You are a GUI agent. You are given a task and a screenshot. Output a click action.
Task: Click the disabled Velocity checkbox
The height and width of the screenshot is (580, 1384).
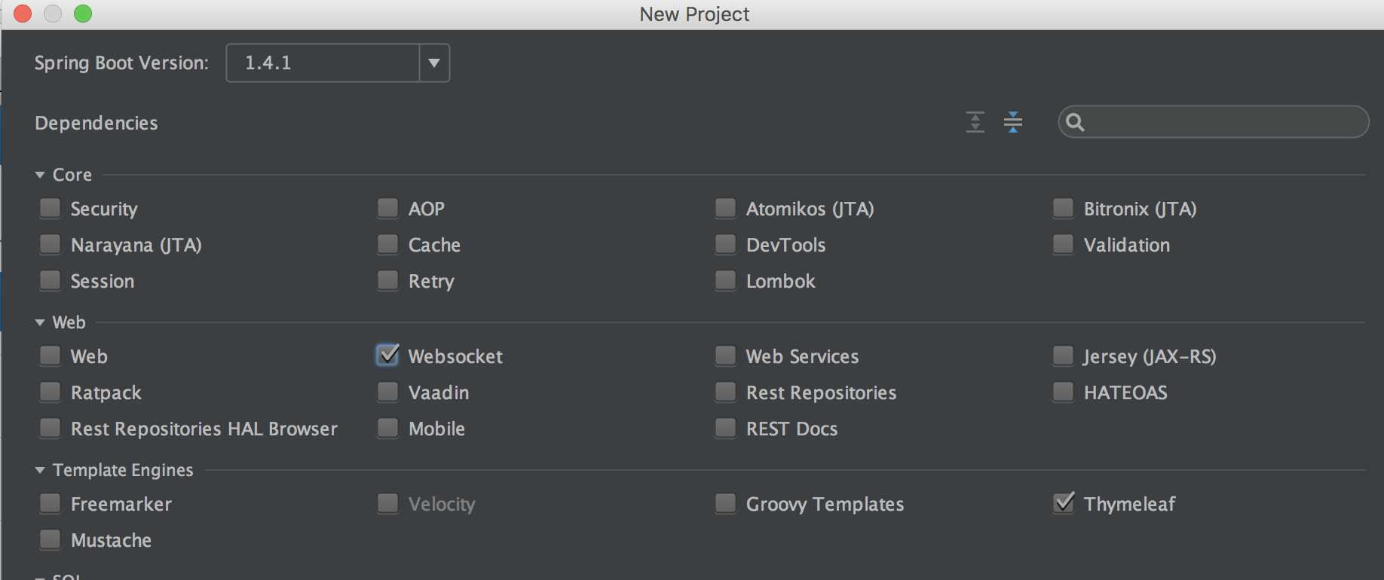[388, 503]
